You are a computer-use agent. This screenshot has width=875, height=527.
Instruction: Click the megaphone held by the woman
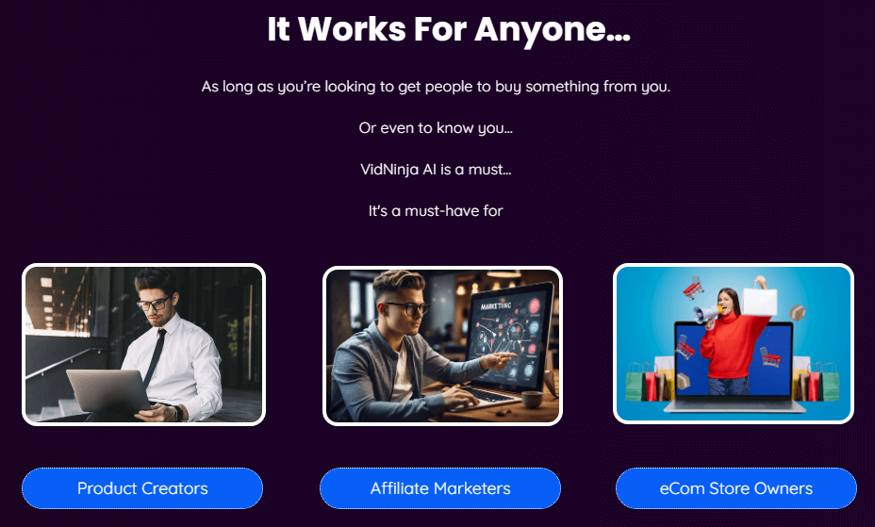(707, 313)
